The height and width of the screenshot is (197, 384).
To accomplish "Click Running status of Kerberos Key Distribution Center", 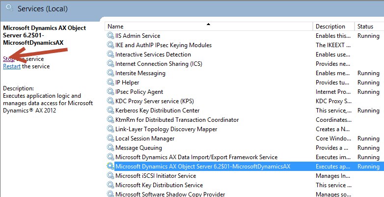I will coord(368,110).
